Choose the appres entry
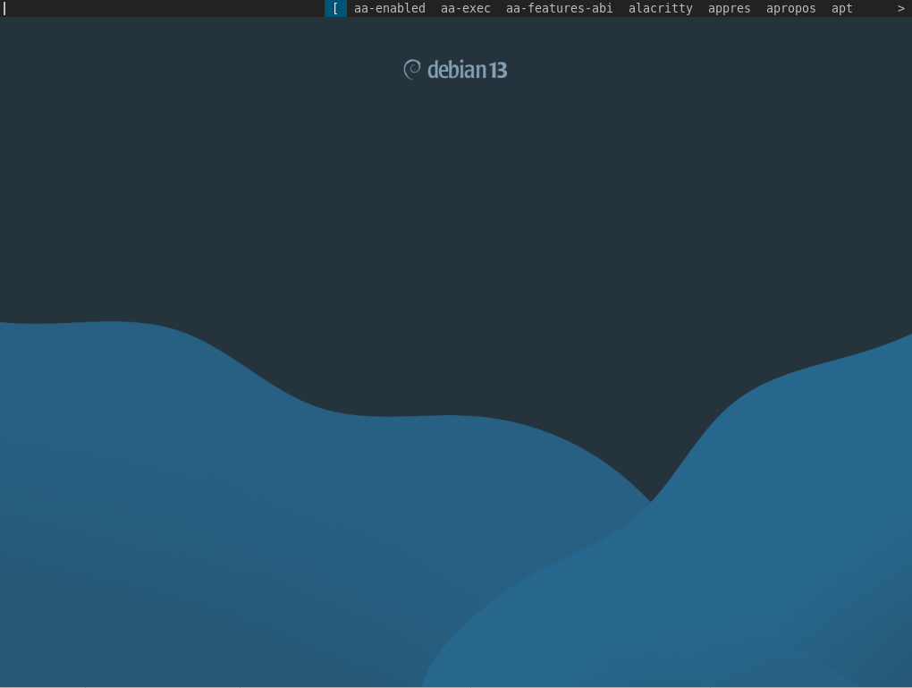The height and width of the screenshot is (688, 912). [x=729, y=8]
